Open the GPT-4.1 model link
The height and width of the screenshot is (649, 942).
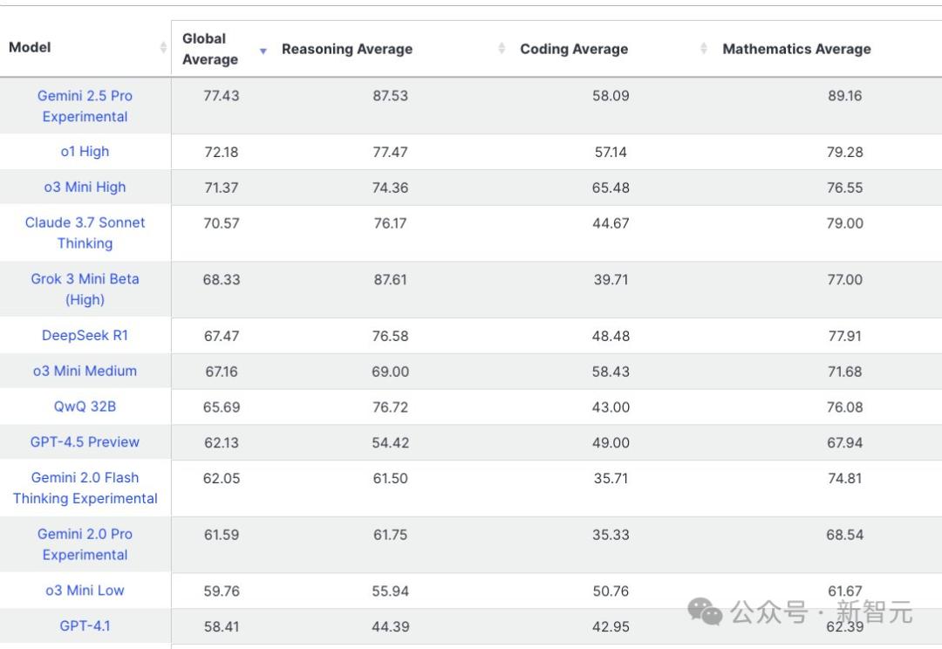coord(85,625)
